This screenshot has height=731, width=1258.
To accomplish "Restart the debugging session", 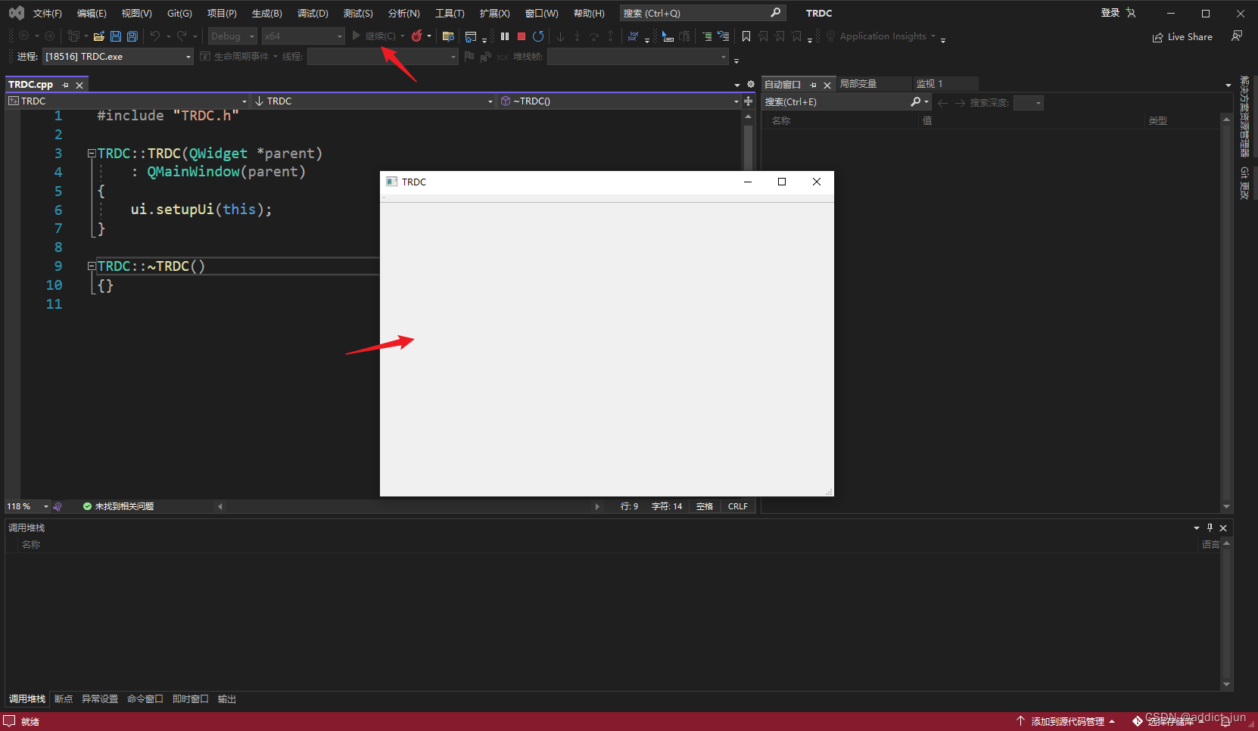I will point(538,36).
